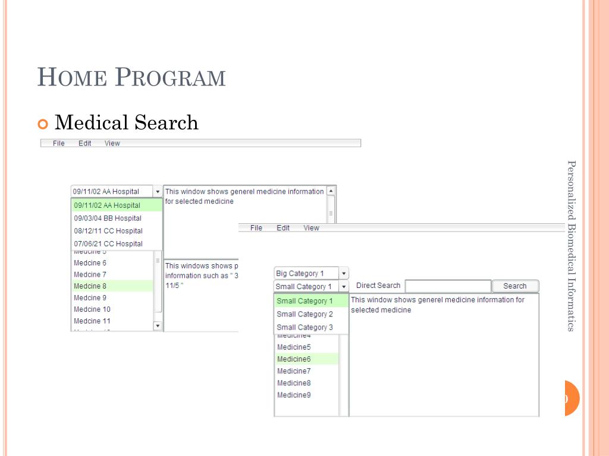
Task: Choose 09/03/04 BB Hospital from list
Action: [x=117, y=218]
